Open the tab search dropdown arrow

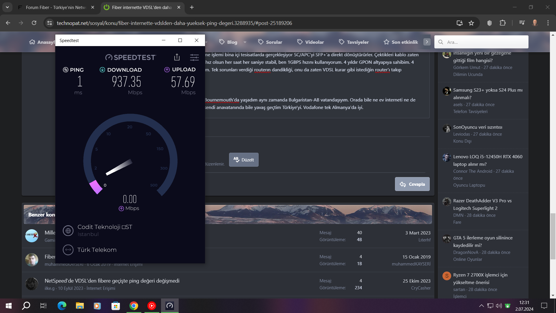tap(7, 7)
